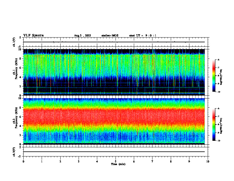The height and width of the screenshot is (181, 234).
Task: Click the "6" kHz tick on ch.1 frequency axis
Action: 21,68
